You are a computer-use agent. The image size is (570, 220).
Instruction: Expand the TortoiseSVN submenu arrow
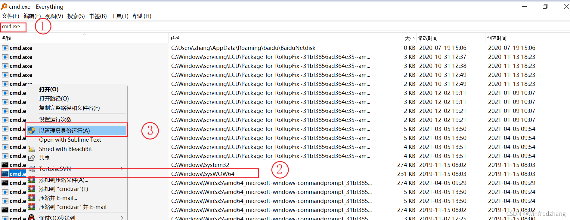pyautogui.click(x=122, y=169)
